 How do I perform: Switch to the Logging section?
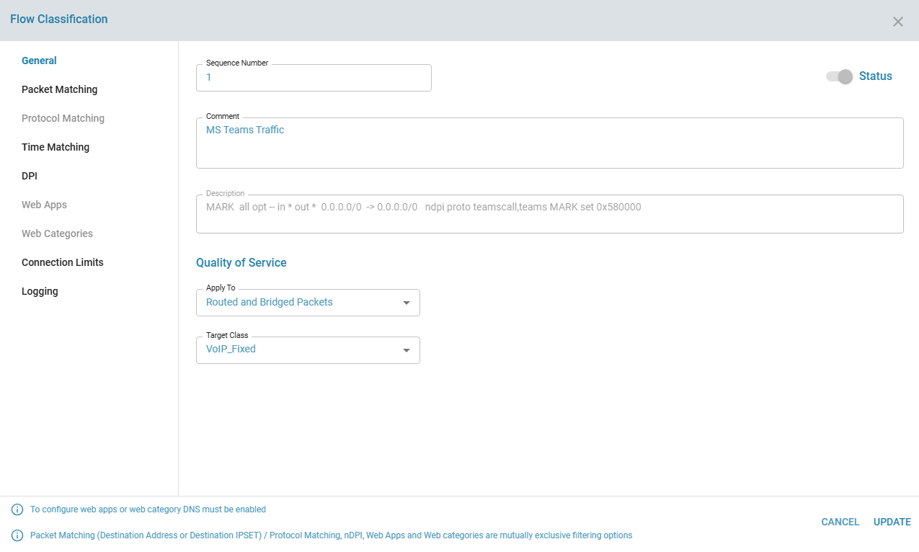tap(40, 290)
